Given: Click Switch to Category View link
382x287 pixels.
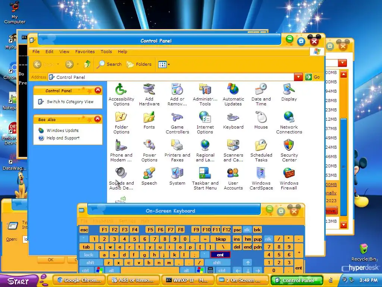Looking at the screenshot, I should (70, 102).
